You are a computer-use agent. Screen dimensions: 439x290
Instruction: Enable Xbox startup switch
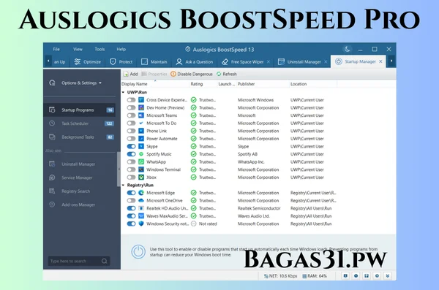[131, 178]
